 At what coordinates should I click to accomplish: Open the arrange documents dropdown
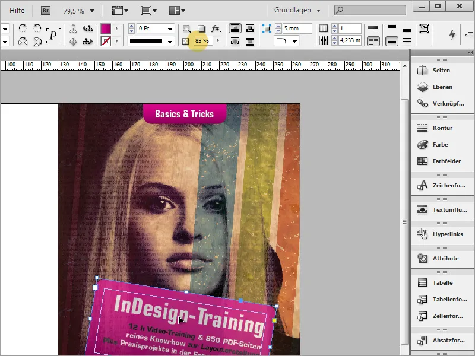tap(177, 11)
